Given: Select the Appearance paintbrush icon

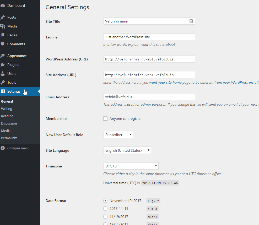Looking at the screenshot, I should 3,55.
